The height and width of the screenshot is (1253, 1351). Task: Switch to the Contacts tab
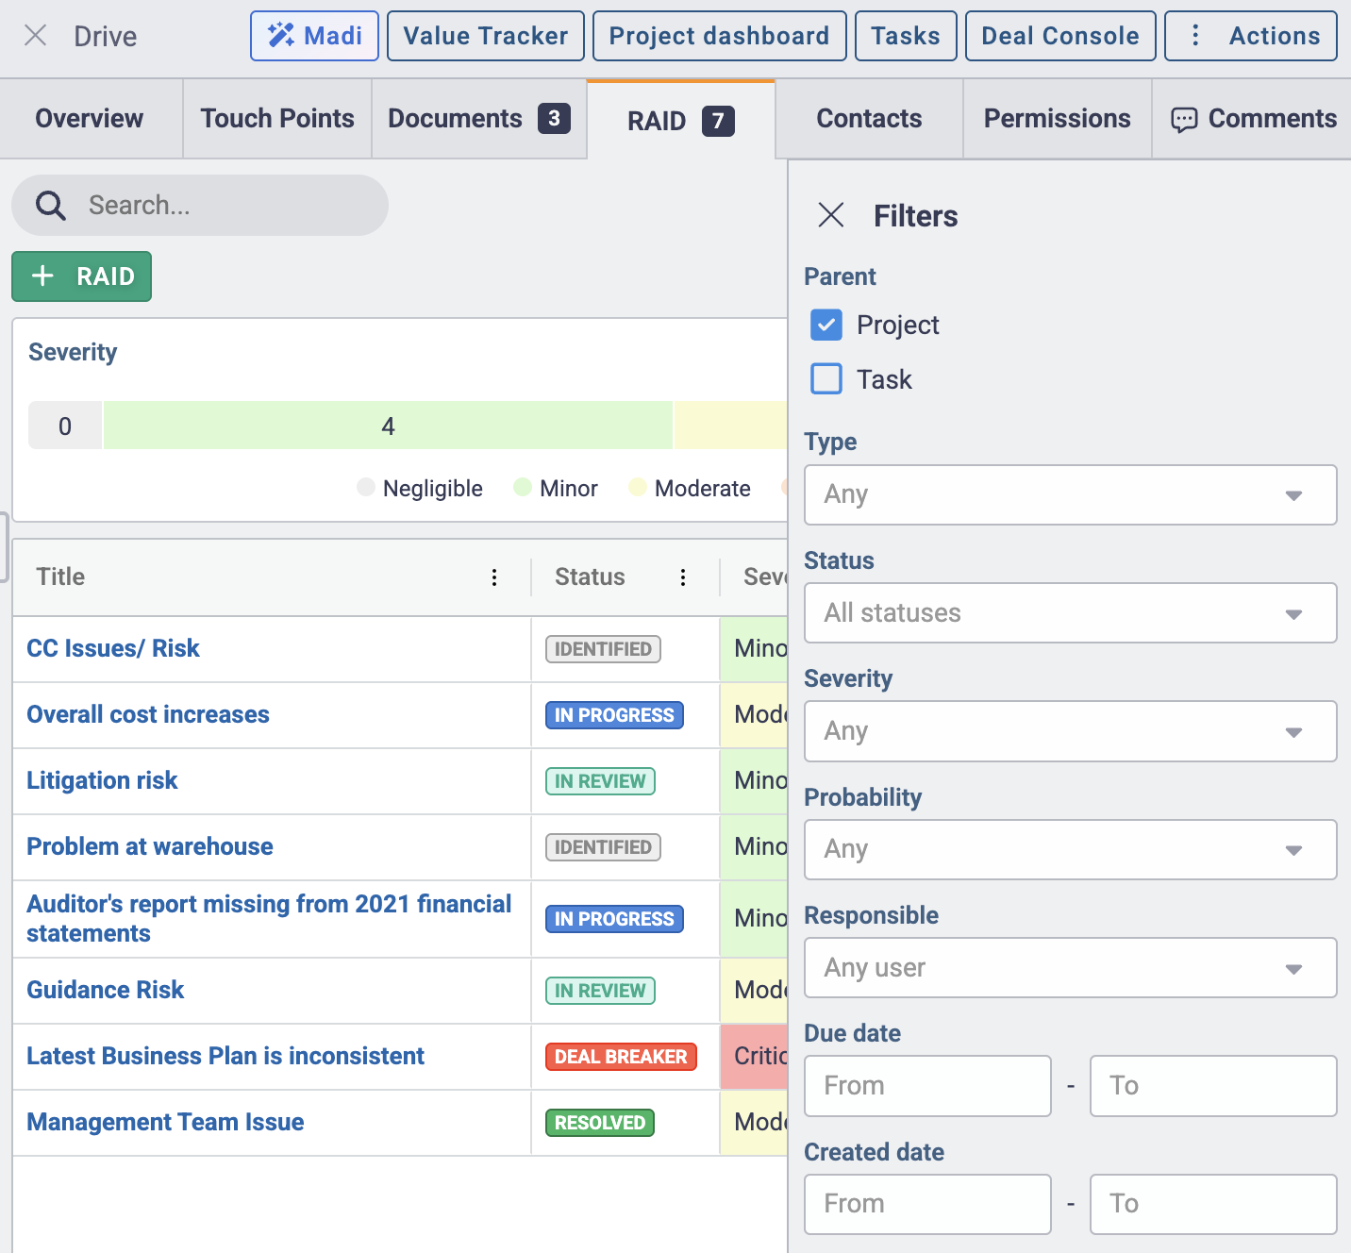(x=869, y=119)
